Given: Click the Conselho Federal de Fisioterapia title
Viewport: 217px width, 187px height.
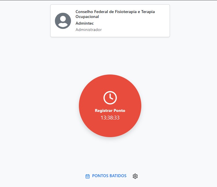Looking at the screenshot, I should tap(115, 14).
